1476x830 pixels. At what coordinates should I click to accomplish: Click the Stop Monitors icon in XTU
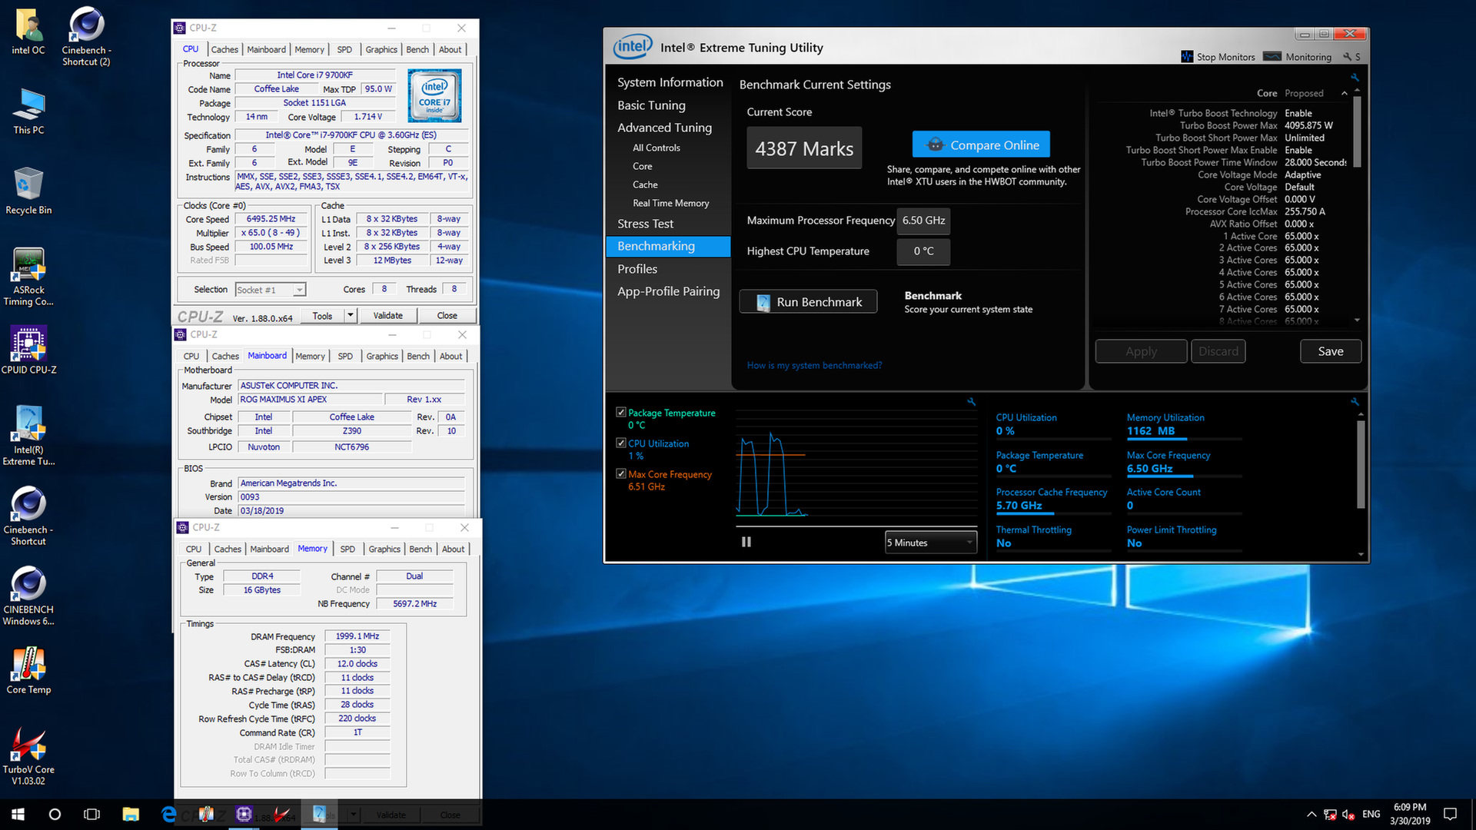click(1187, 57)
